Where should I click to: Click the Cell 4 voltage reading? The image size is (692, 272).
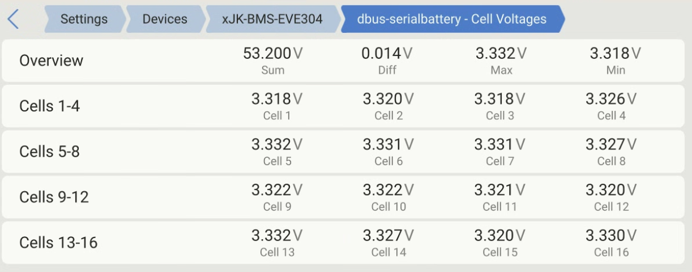tap(611, 100)
